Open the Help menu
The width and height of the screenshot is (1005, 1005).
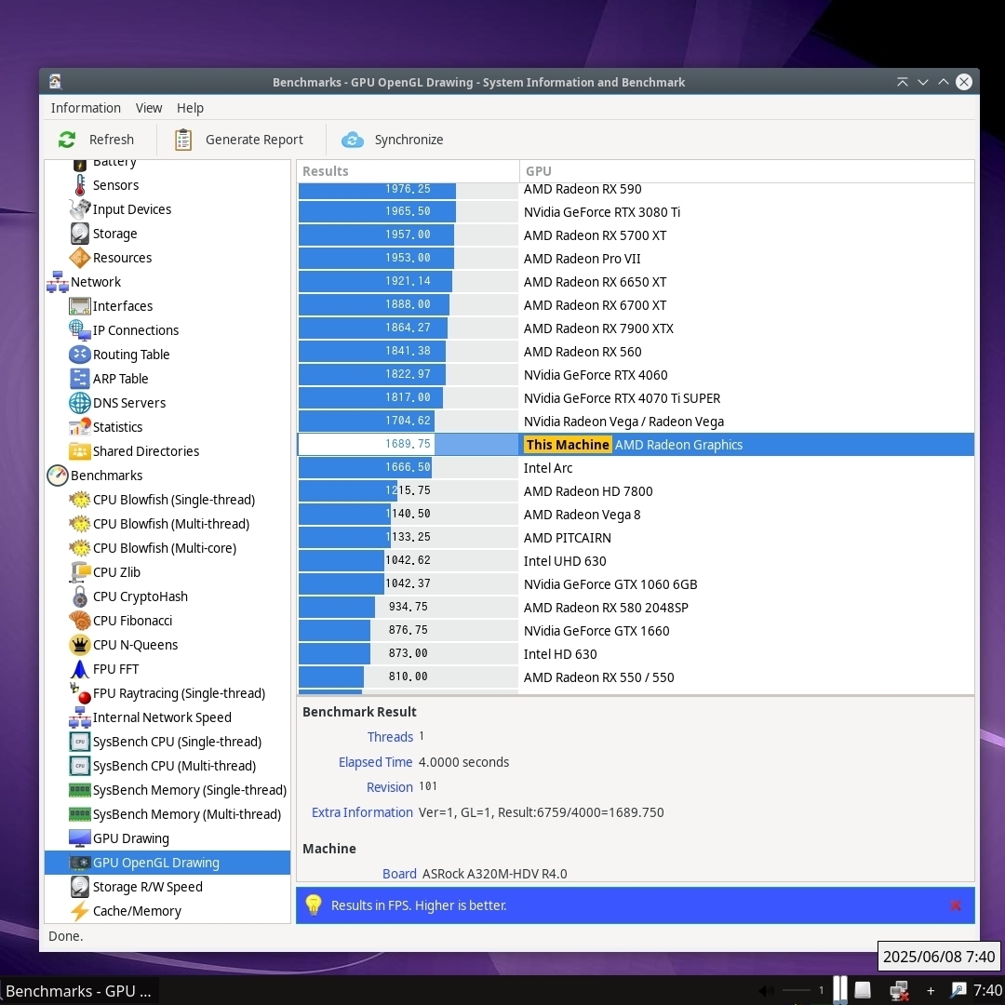190,108
